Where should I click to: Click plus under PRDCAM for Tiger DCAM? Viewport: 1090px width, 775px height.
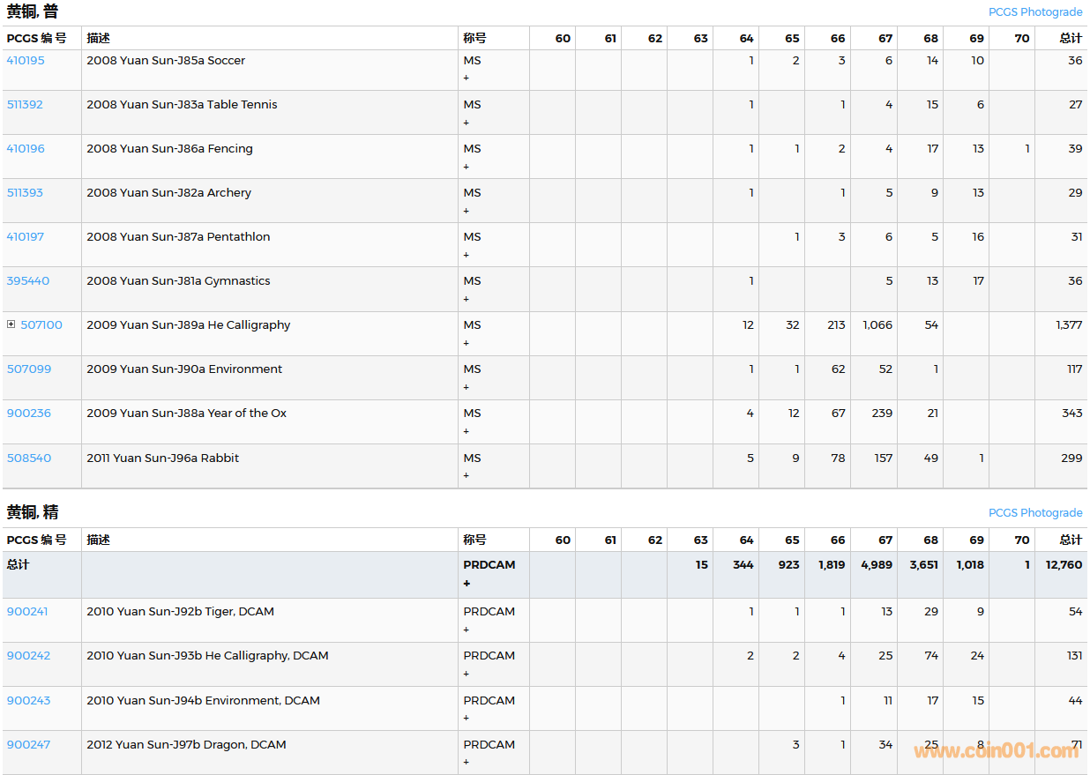coord(467,630)
